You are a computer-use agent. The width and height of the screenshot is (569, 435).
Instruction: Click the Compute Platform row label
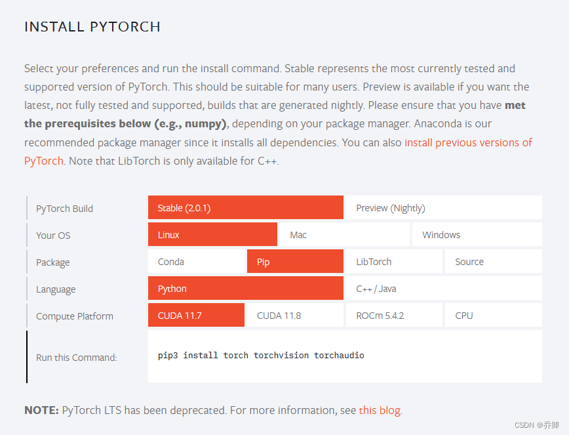point(74,316)
